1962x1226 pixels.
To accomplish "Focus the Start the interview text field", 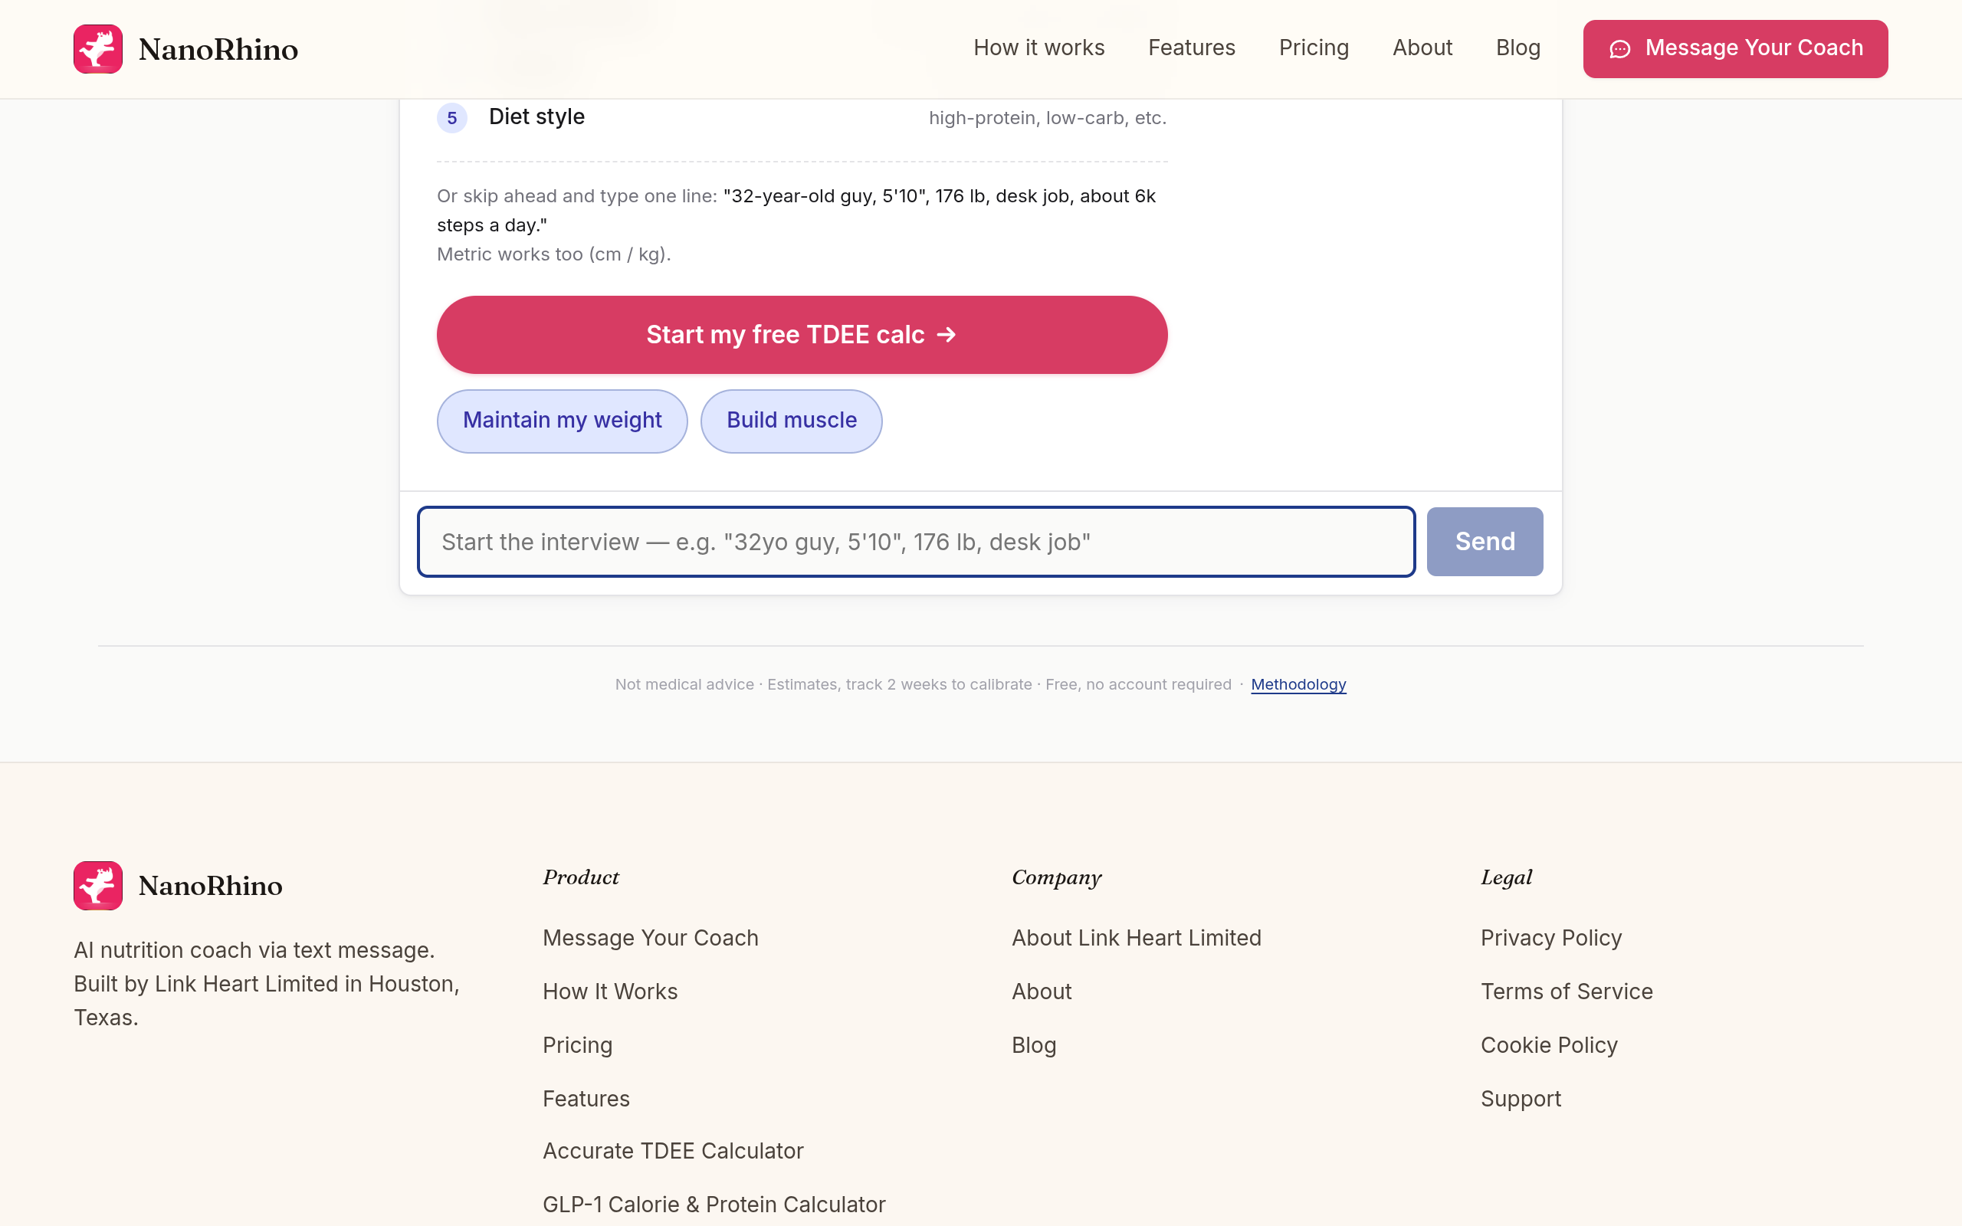I will pos(916,542).
